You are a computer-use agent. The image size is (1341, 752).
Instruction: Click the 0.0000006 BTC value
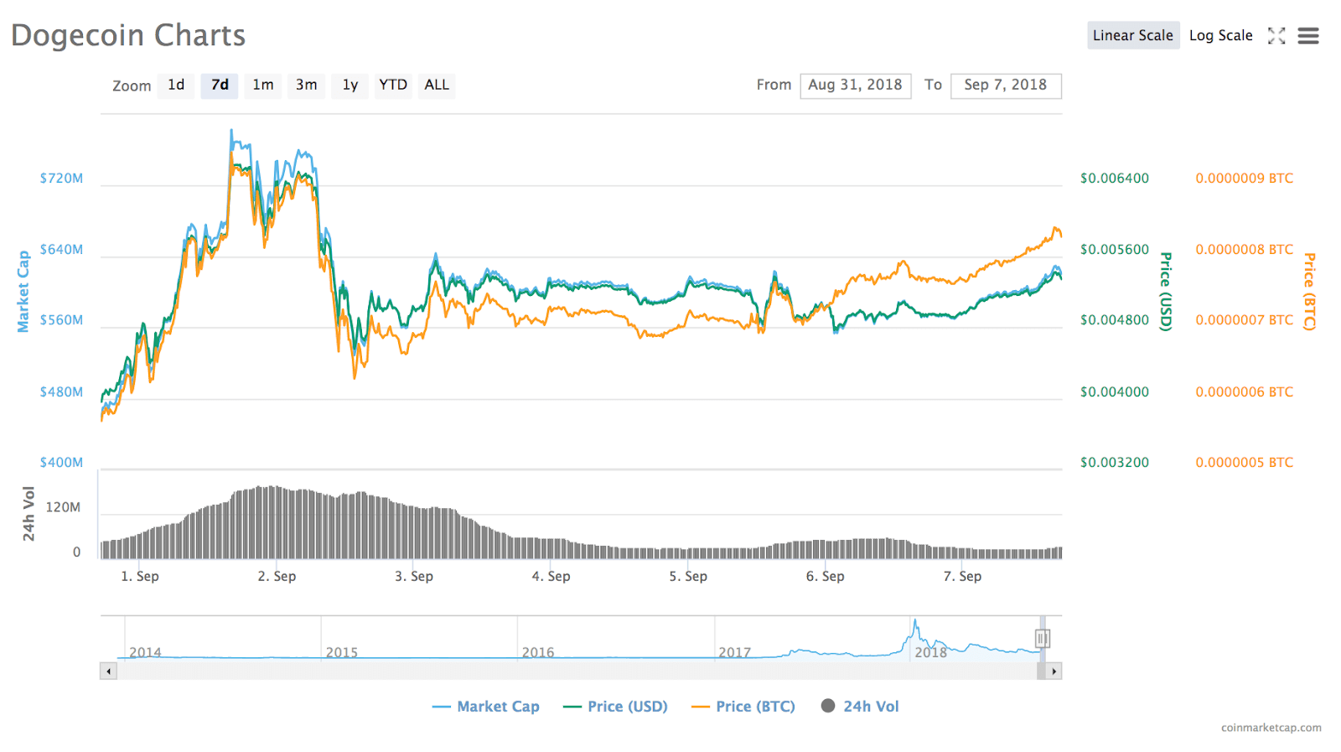coord(1245,392)
